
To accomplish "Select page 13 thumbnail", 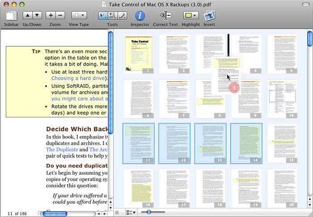I will pyautogui.click(x=210, y=143).
